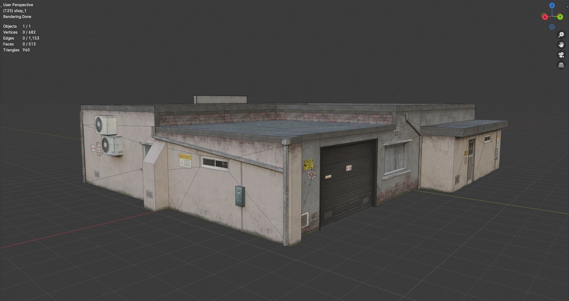Click the 'Rendering Done' status text

tap(17, 17)
